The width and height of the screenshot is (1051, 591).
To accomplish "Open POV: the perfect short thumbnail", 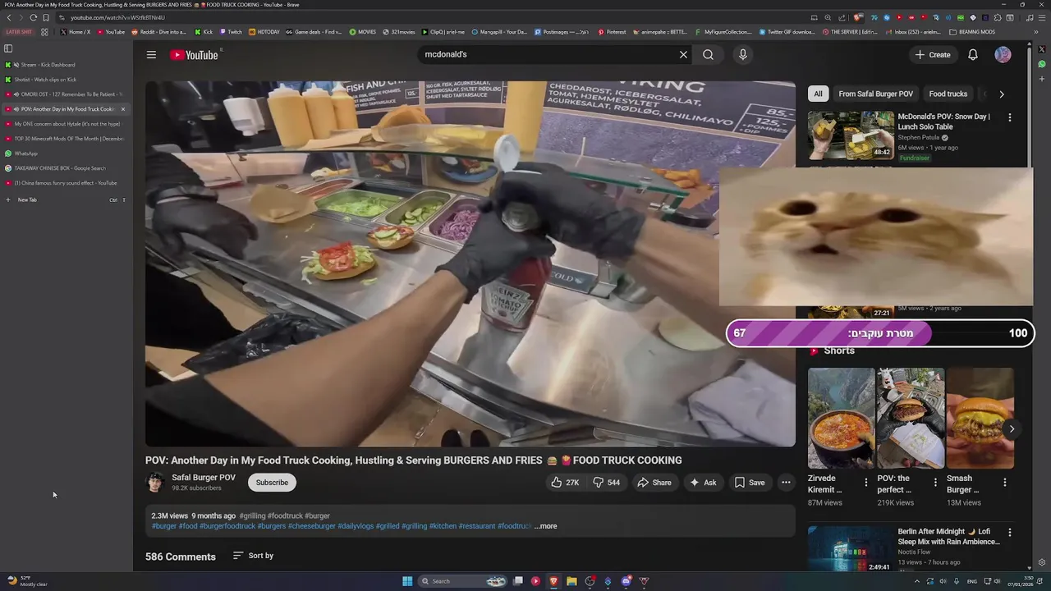I will [x=911, y=418].
